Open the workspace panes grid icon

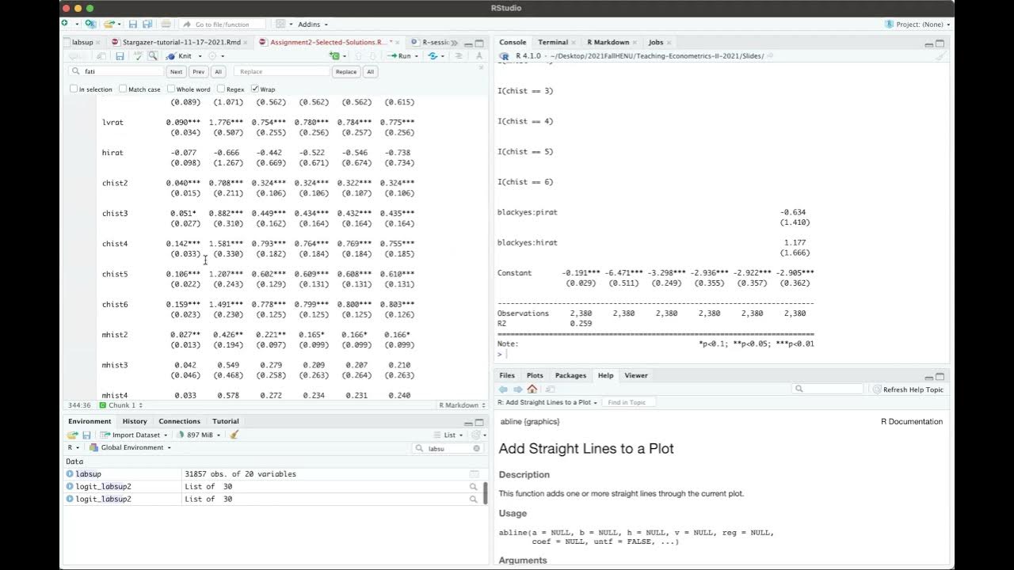click(x=280, y=24)
